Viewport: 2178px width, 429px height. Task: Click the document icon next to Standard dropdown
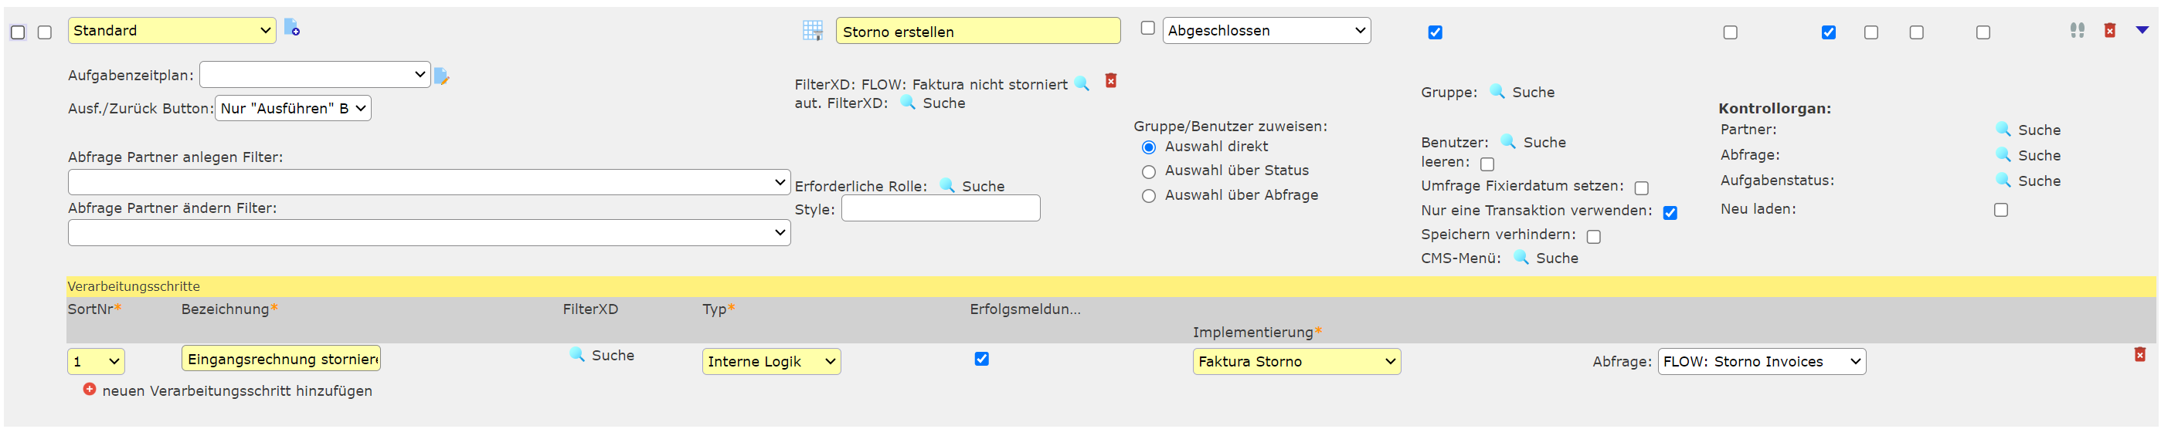pyautogui.click(x=292, y=29)
